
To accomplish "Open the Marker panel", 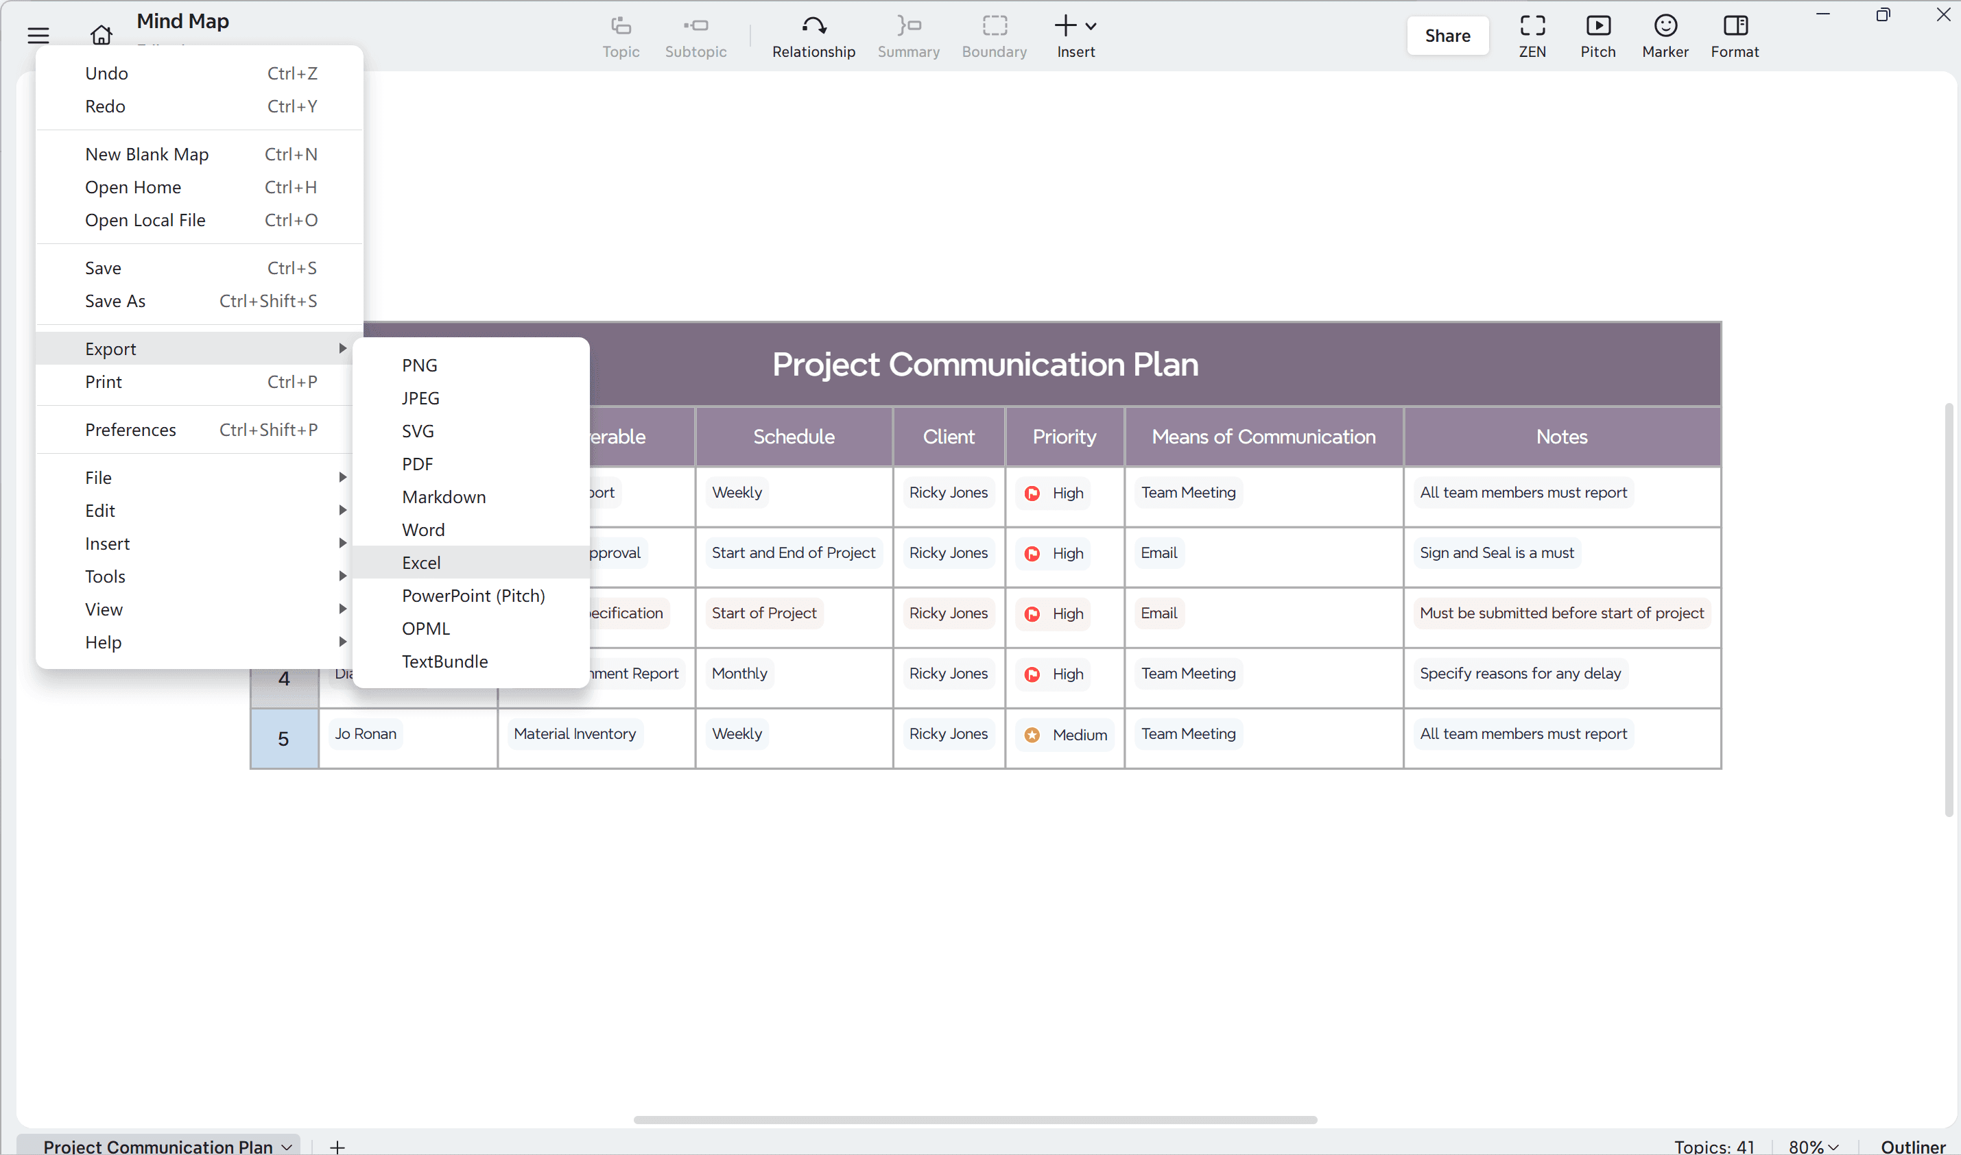I will point(1665,35).
